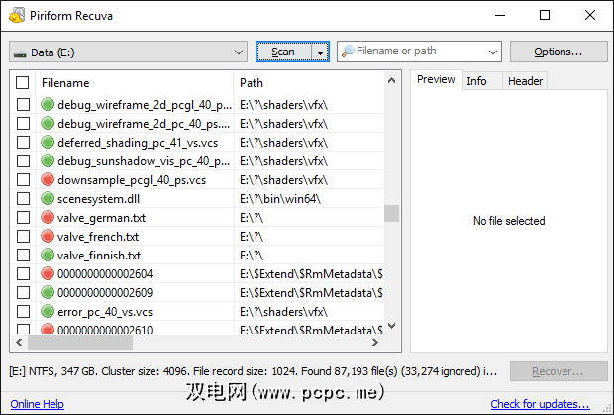Click green status dot for deferred_shading_pc_41_vs.vcs

point(48,142)
